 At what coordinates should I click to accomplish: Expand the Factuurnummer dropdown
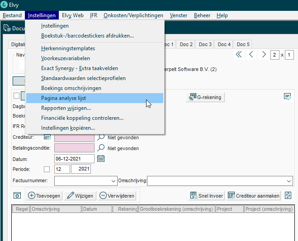point(114,181)
